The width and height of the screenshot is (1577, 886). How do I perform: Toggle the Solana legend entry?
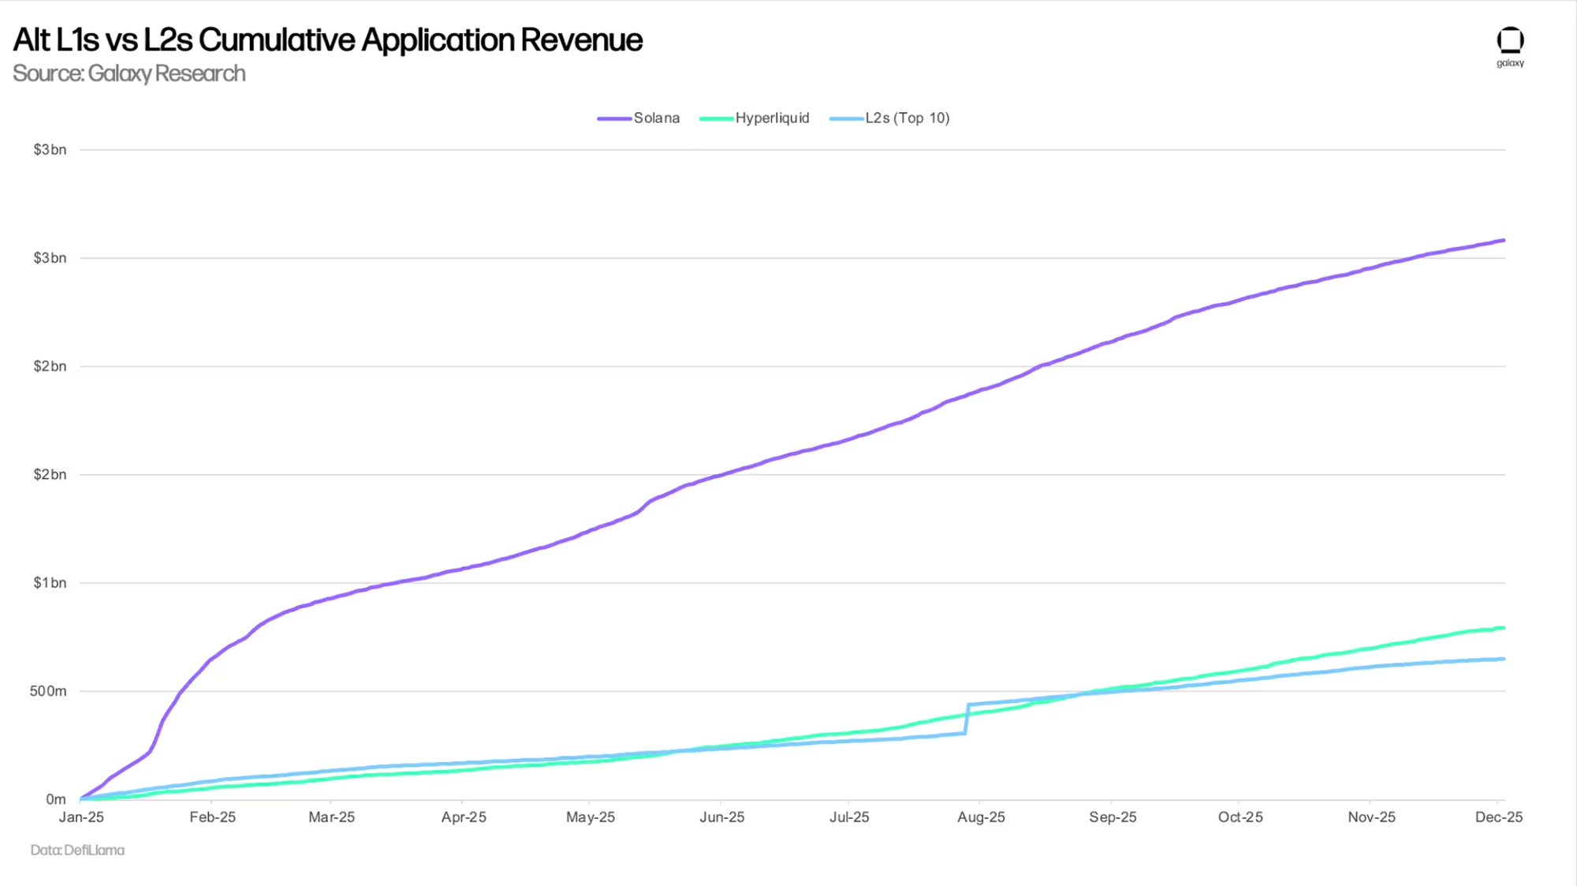656,118
